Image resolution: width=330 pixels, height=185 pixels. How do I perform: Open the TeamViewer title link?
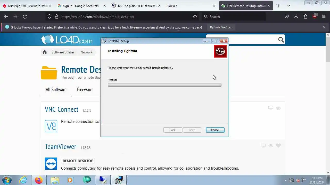click(x=61, y=146)
